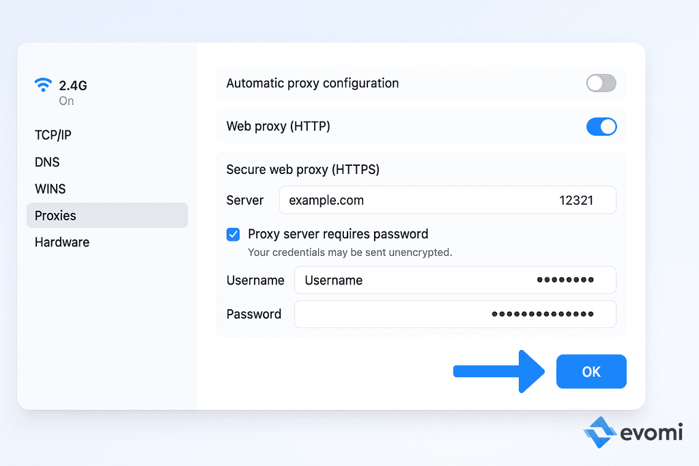Disable the Web proxy (HTTP) toggle
This screenshot has width=699, height=466.
tap(601, 126)
